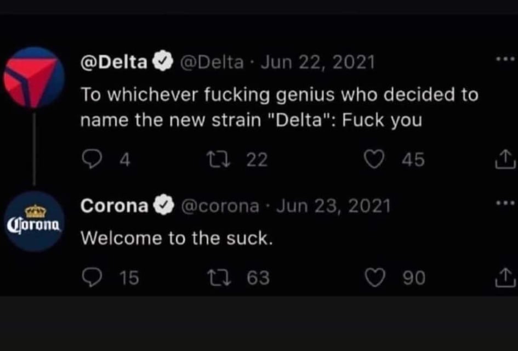Open the Jun 23, 2021 timestamp

tap(333, 206)
